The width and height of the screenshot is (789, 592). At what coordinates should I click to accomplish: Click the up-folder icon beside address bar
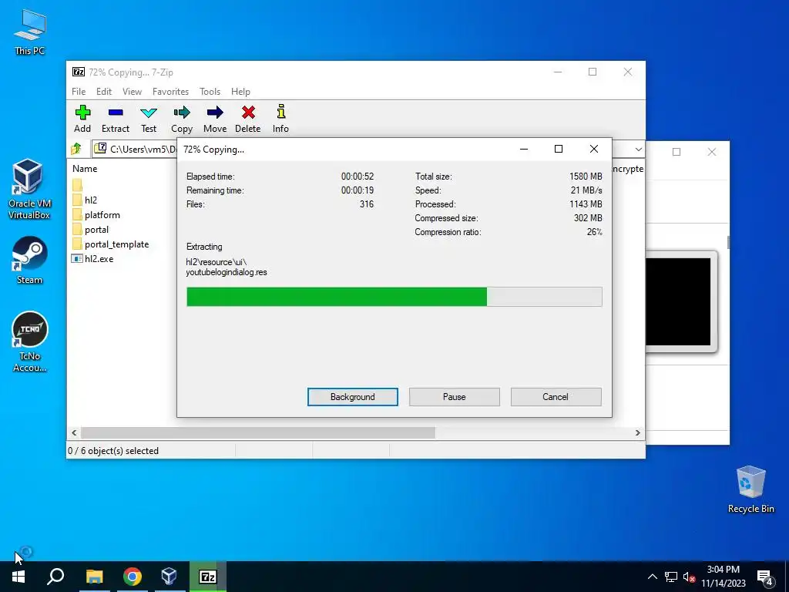pyautogui.click(x=76, y=149)
